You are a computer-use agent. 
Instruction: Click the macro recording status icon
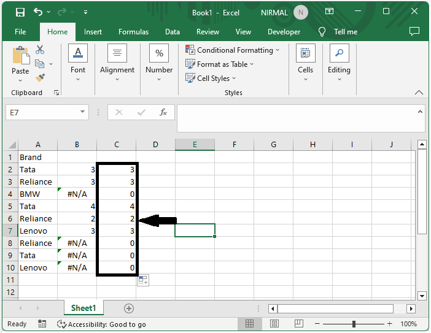pos(42,324)
